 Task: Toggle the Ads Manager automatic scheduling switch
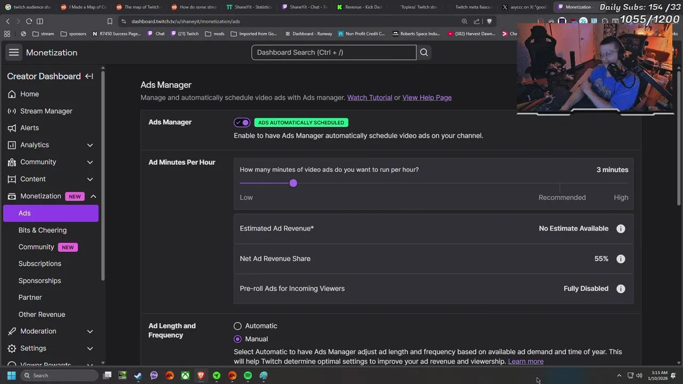pyautogui.click(x=242, y=123)
